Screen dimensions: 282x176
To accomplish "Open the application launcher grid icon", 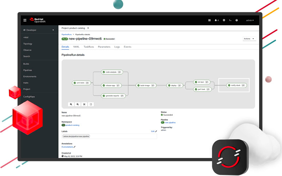I will pyautogui.click(x=209, y=20).
